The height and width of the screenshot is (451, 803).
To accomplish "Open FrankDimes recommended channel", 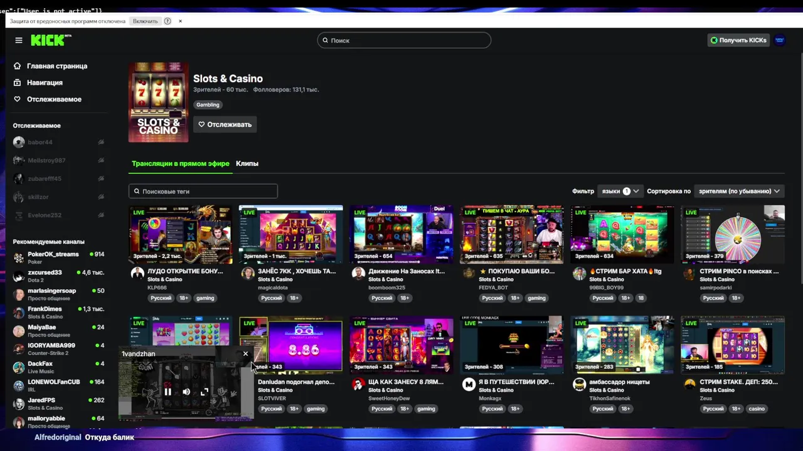I will pos(59,312).
